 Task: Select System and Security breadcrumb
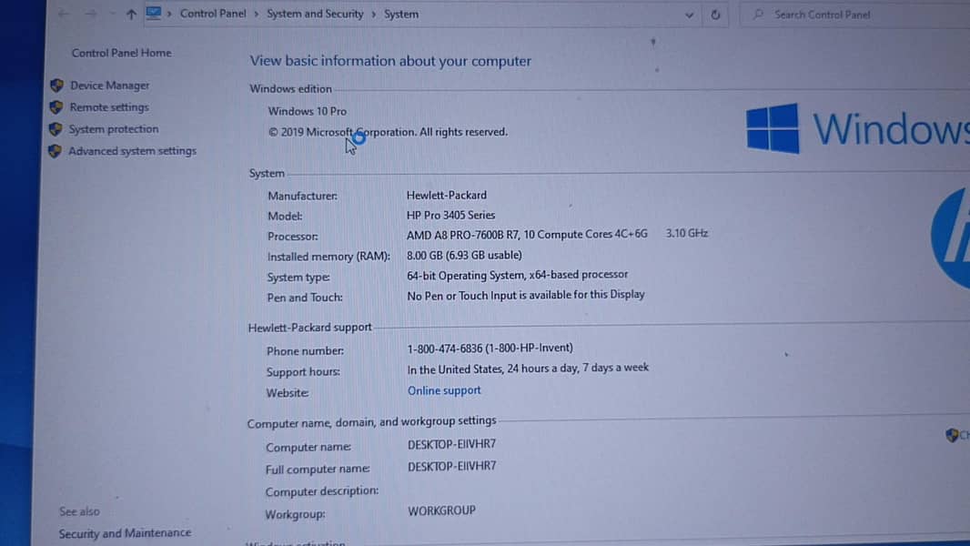pos(315,14)
